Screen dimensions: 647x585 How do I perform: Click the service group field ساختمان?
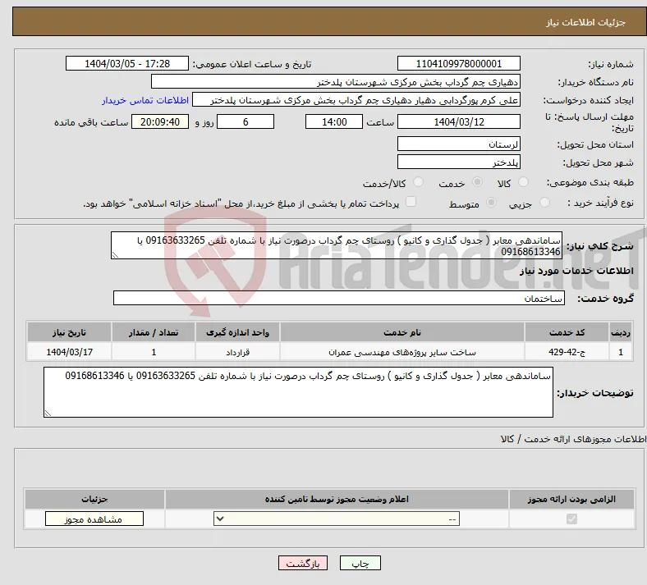click(x=339, y=298)
